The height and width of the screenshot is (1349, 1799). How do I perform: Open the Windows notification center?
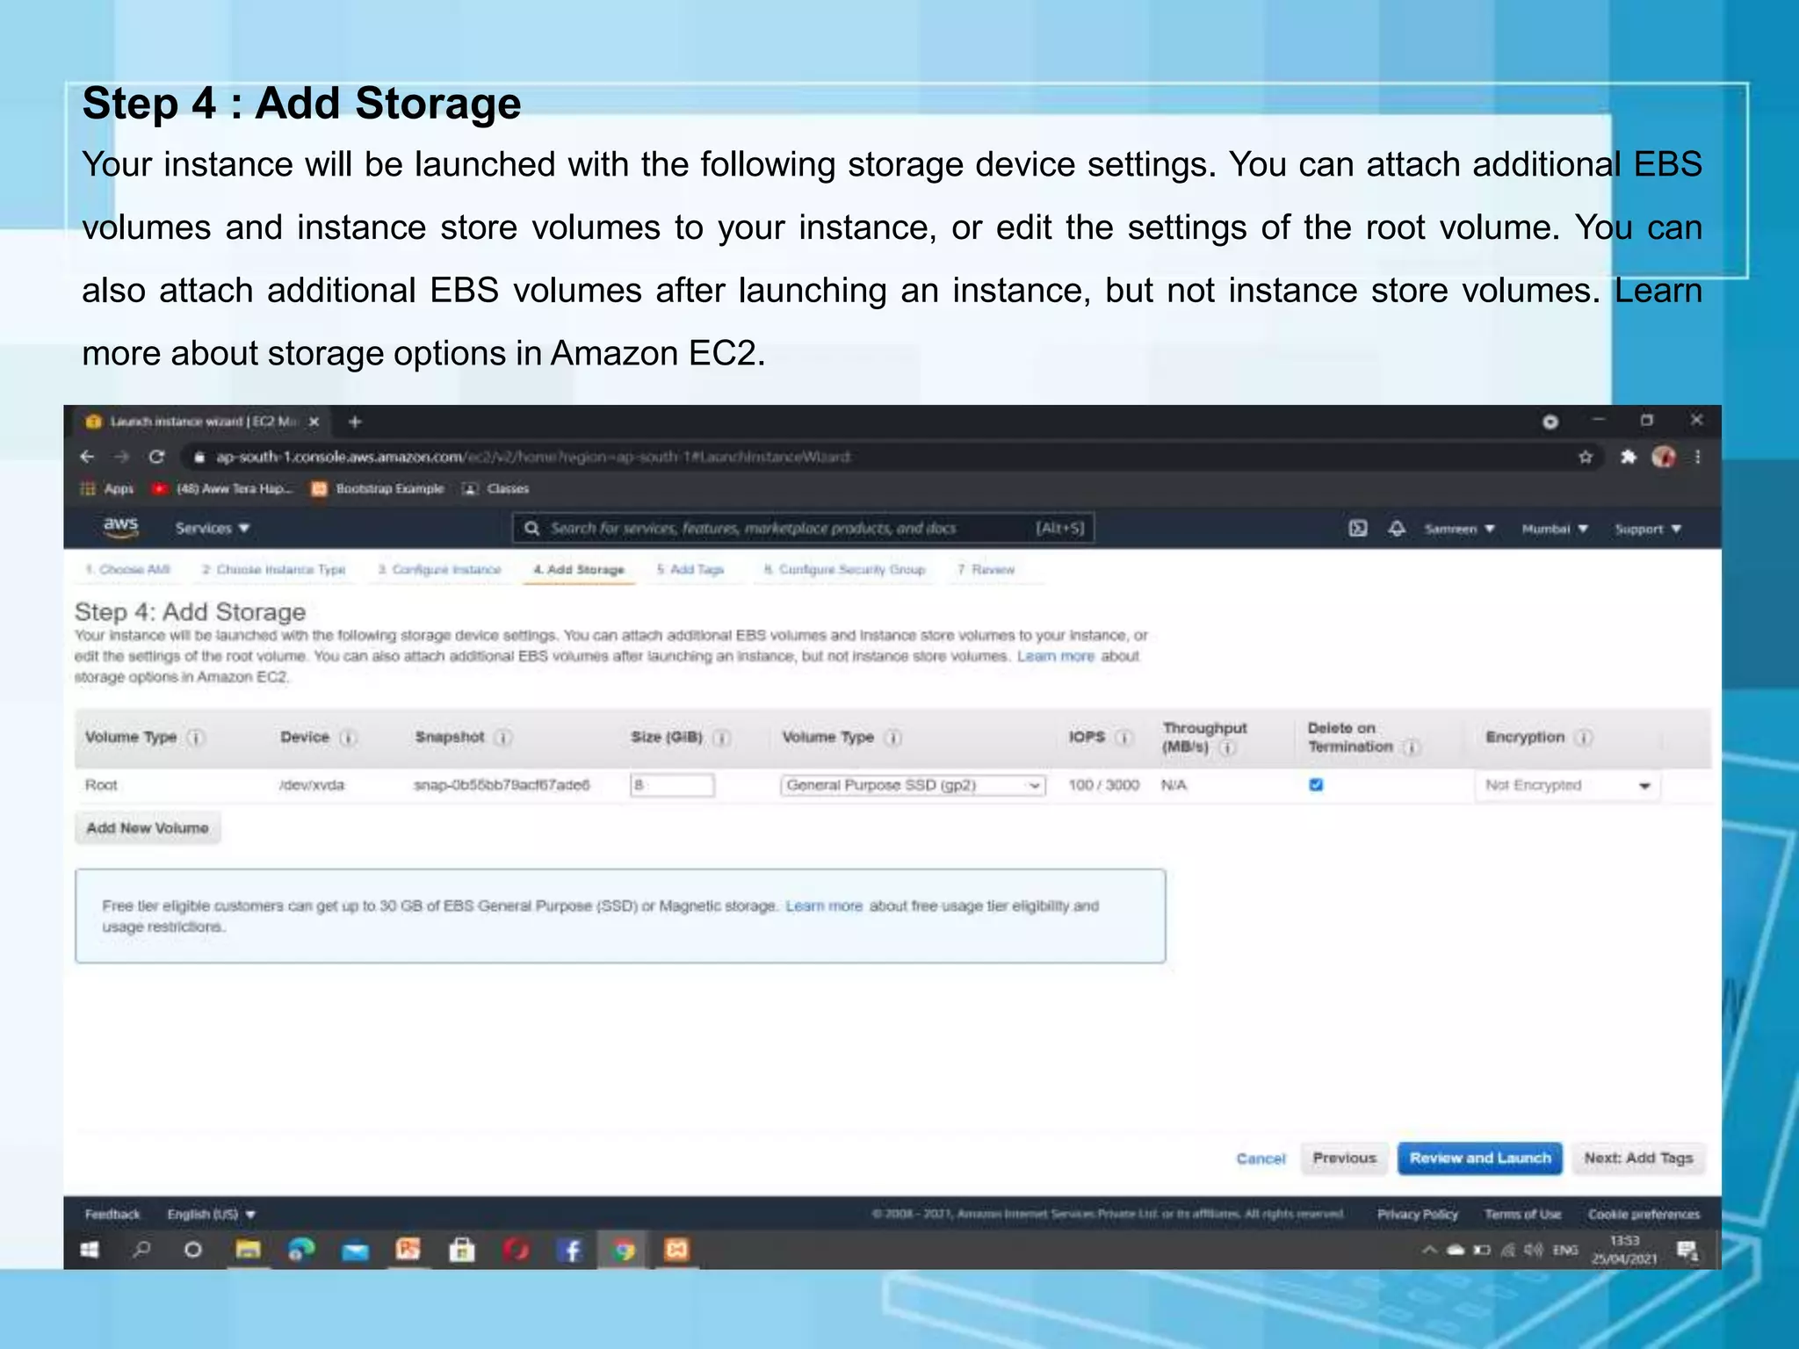pyautogui.click(x=1687, y=1249)
